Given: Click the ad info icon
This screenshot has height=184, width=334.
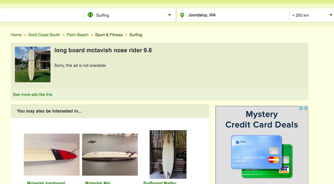Looking at the screenshot, I should 301,108.
